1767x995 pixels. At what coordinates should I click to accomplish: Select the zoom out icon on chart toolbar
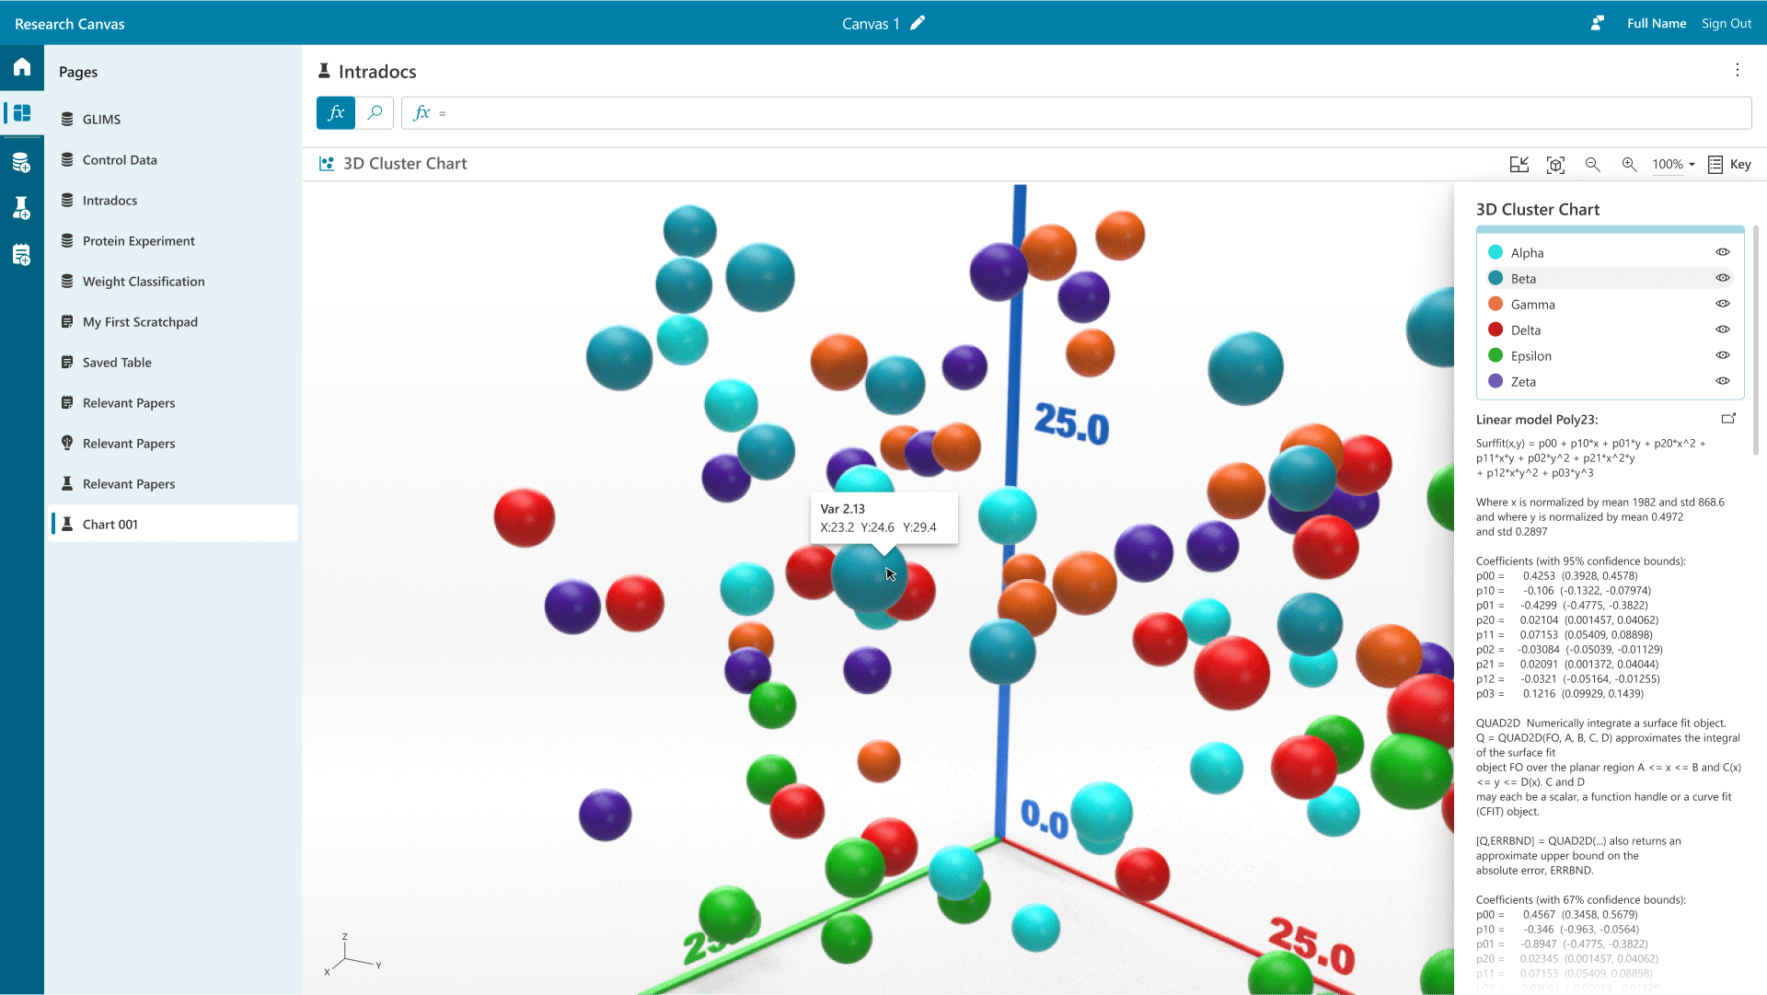1593,164
